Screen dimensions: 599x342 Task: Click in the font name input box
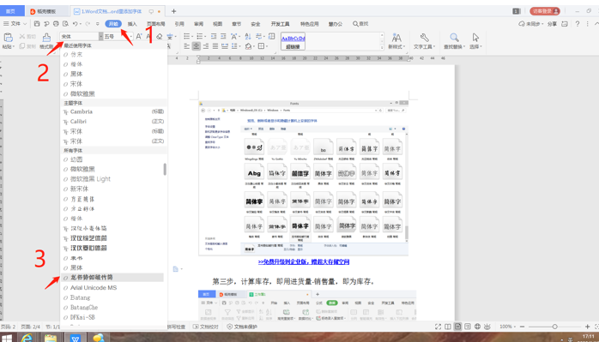tap(79, 36)
